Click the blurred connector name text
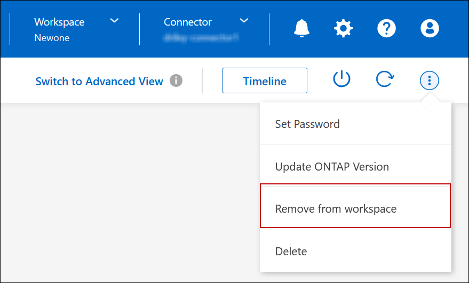 coord(201,38)
